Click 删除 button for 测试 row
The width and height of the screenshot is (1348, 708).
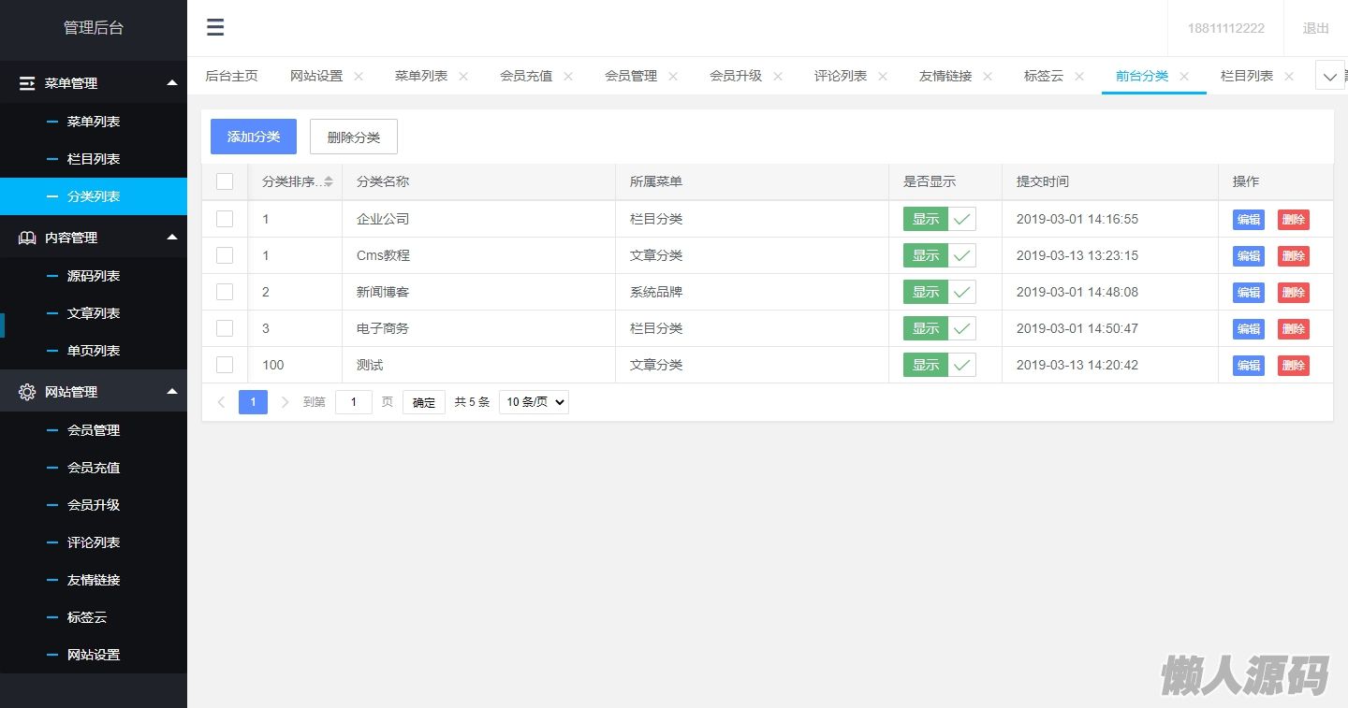coord(1293,365)
